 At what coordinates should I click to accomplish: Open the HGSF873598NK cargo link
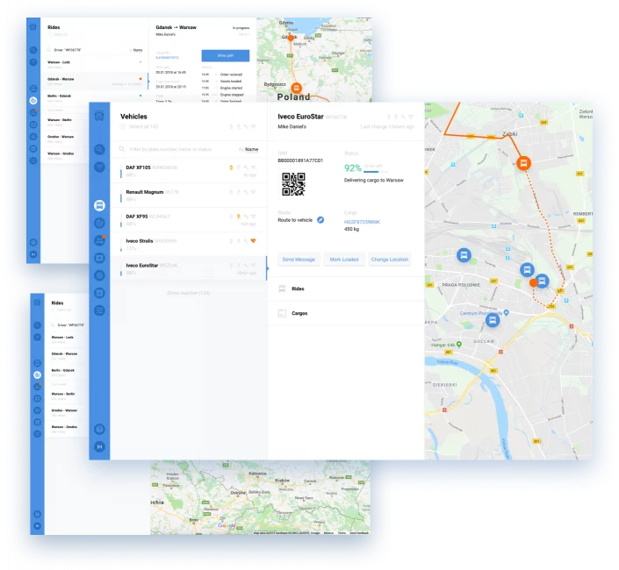click(x=362, y=222)
